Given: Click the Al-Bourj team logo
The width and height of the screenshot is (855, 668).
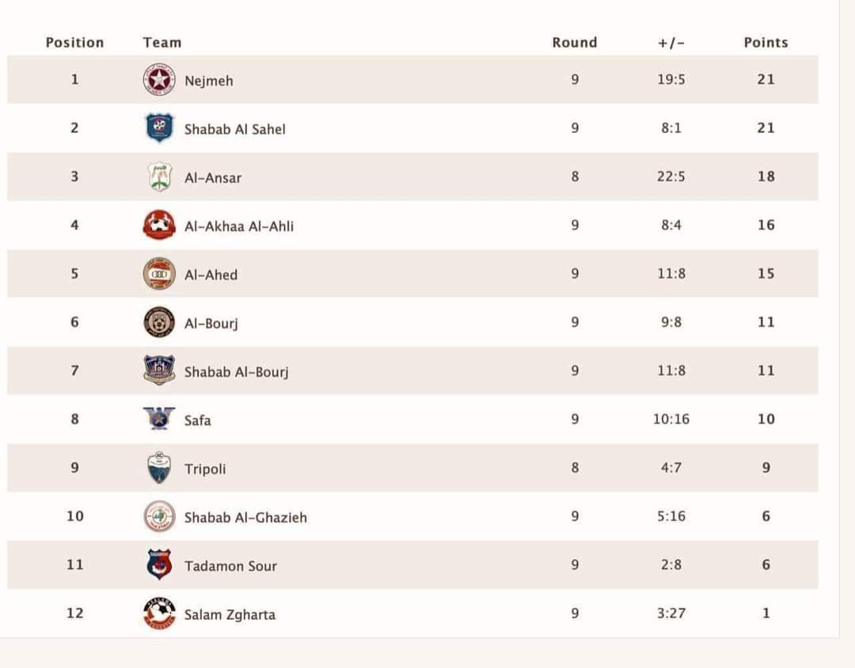Looking at the screenshot, I should [159, 322].
